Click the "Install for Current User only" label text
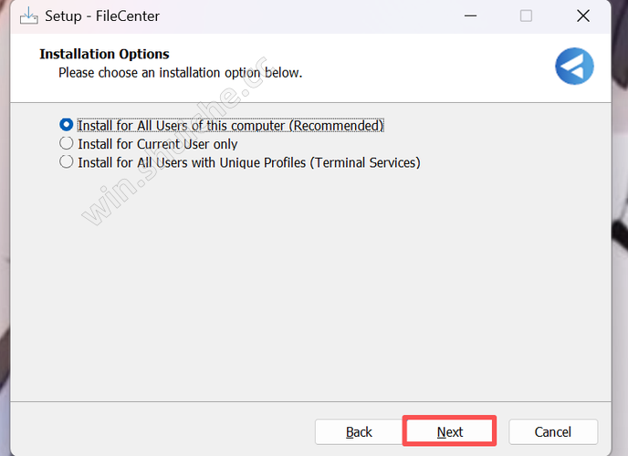628x456 pixels. (157, 144)
